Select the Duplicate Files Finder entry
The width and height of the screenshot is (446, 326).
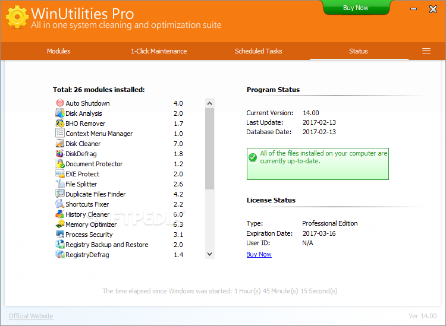[120, 194]
